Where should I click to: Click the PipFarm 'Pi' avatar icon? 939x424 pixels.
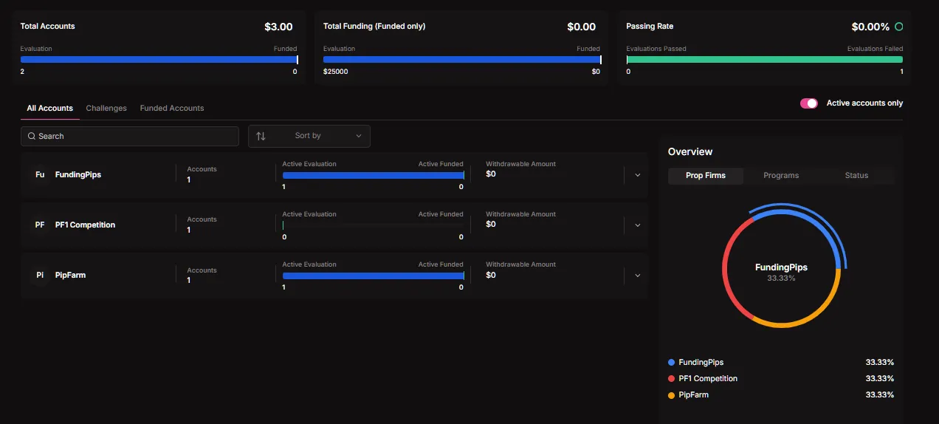tap(40, 275)
